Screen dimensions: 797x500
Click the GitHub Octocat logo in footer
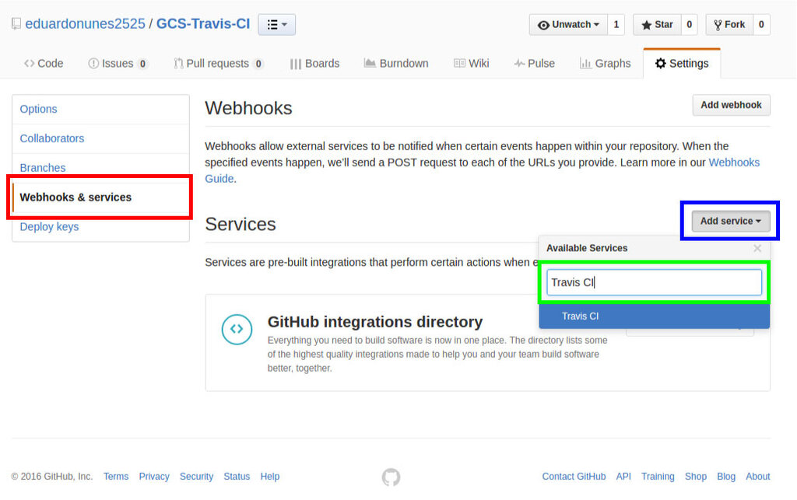click(391, 477)
